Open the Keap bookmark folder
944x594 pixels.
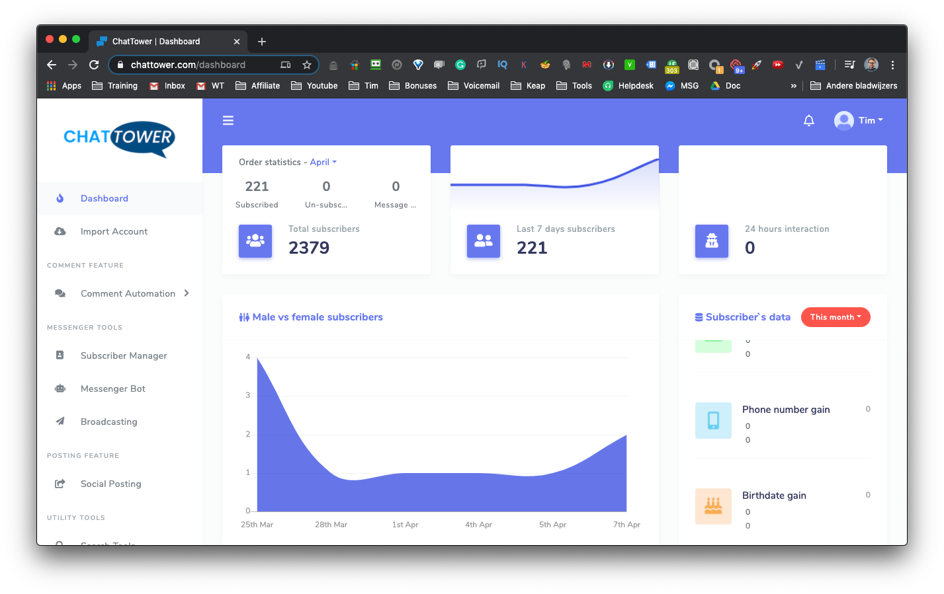[x=528, y=86]
